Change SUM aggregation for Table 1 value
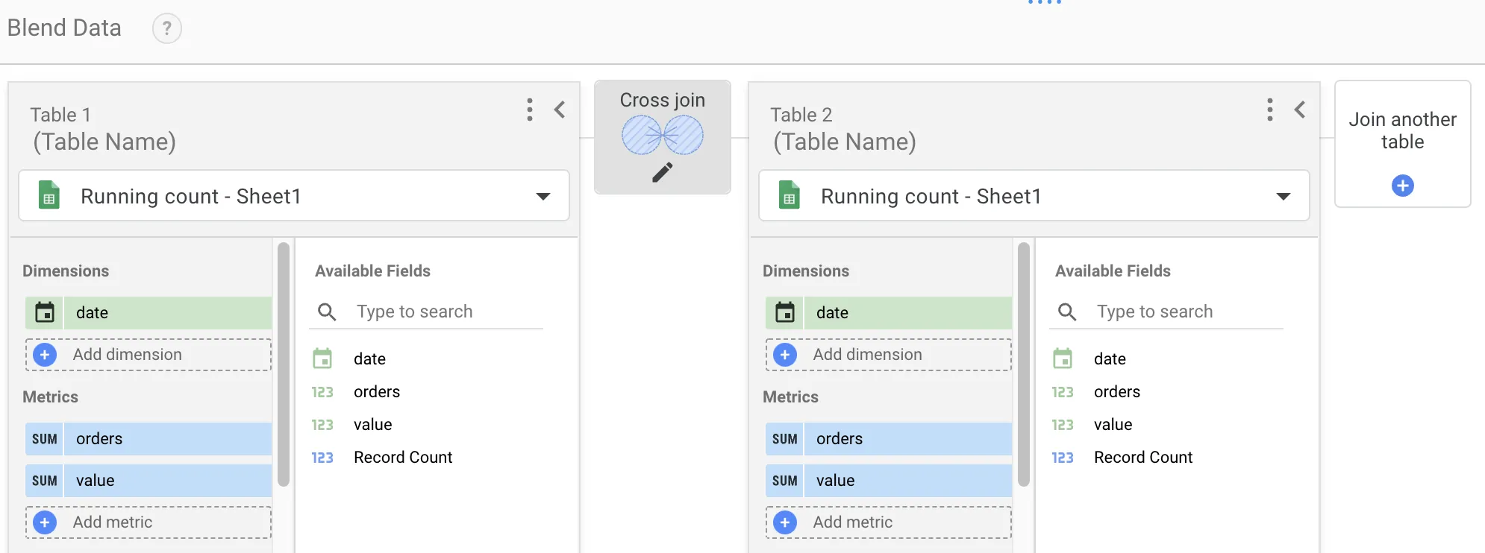This screenshot has height=553, width=1485. click(45, 481)
